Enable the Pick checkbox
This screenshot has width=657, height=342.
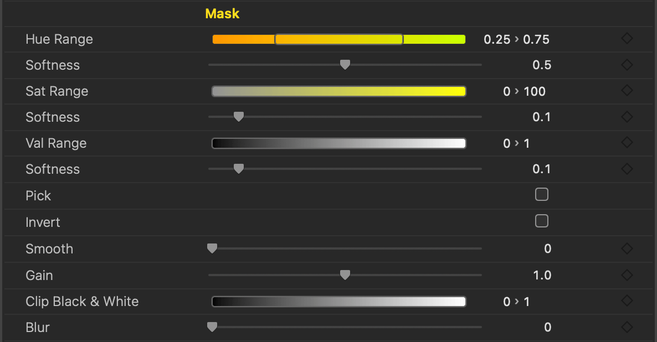pyautogui.click(x=542, y=195)
